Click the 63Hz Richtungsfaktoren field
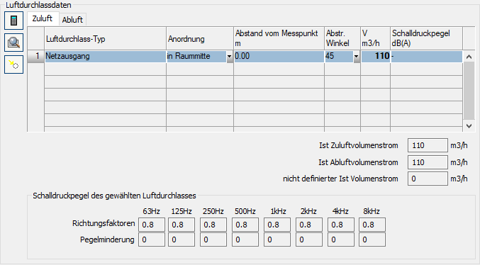 click(x=152, y=225)
